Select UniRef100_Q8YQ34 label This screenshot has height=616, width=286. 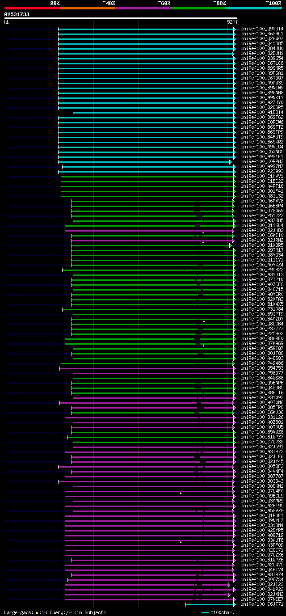262,255
